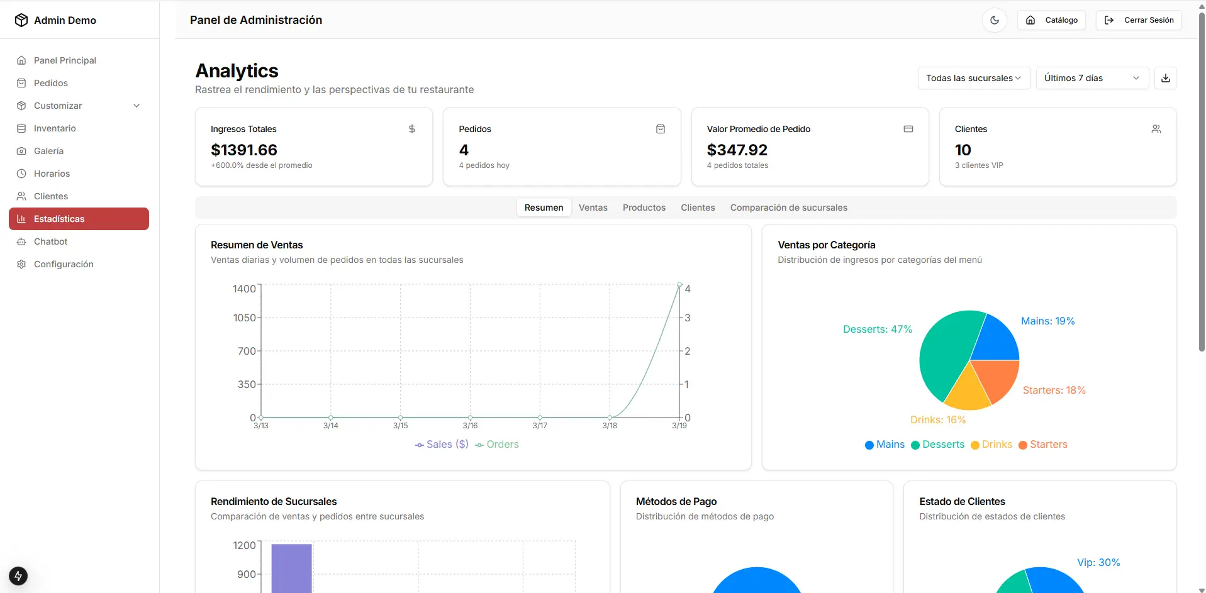Click the Cerrar Sesión button
This screenshot has height=593, width=1206.
click(1139, 20)
